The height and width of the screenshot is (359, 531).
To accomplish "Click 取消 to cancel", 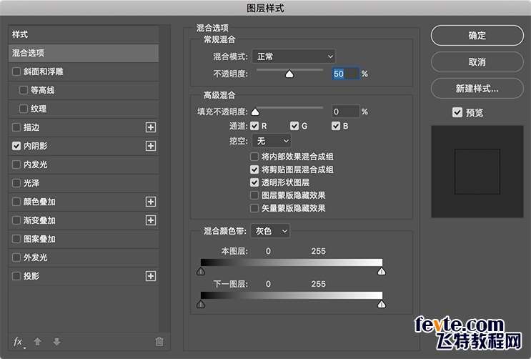I will click(477, 62).
